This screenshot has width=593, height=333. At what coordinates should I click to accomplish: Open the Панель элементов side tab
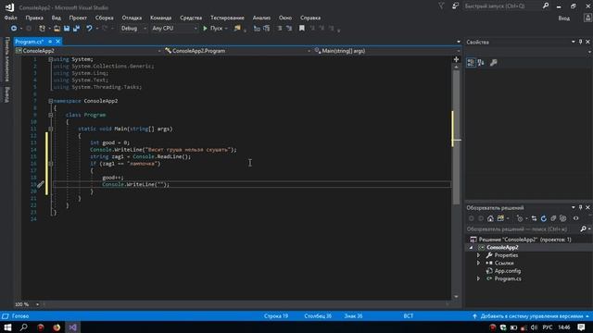(6, 59)
